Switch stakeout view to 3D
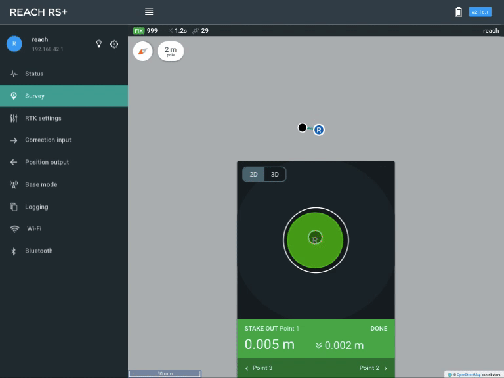Image resolution: width=504 pixels, height=378 pixels. coord(275,174)
